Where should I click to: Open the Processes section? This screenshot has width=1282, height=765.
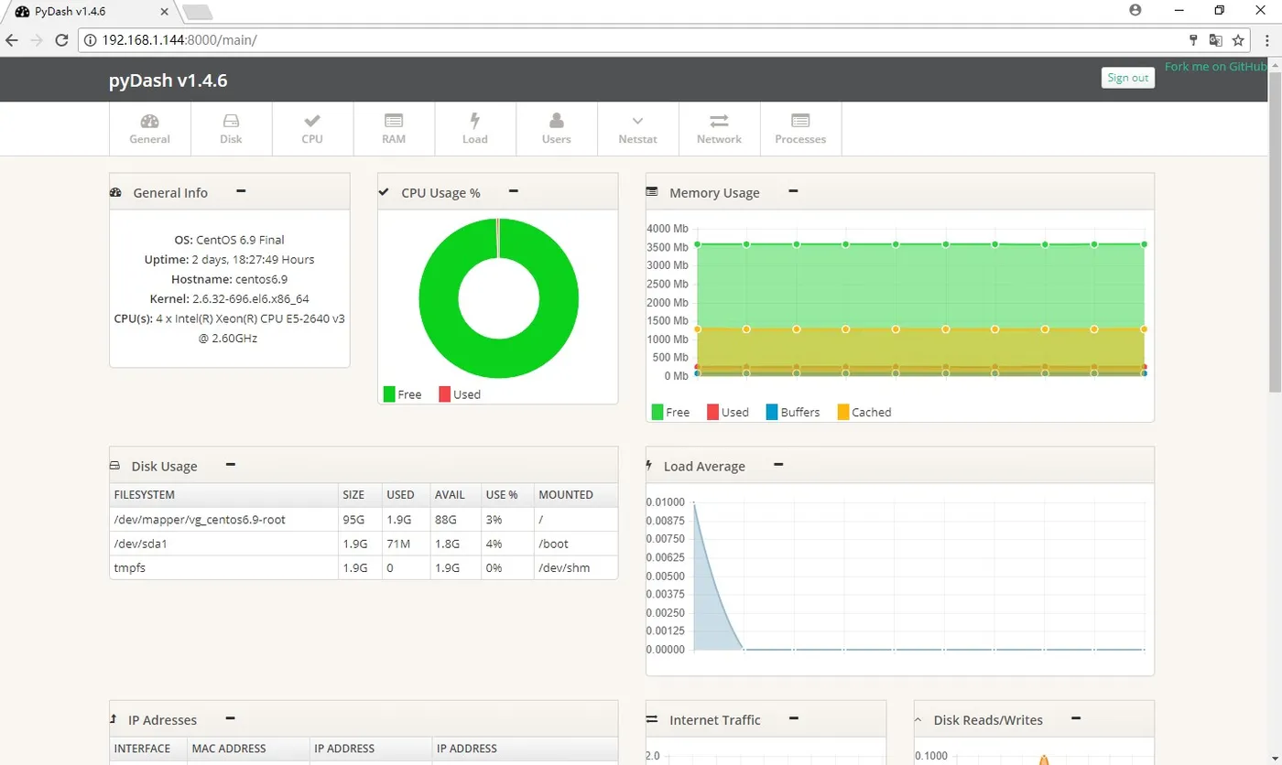pos(800,129)
